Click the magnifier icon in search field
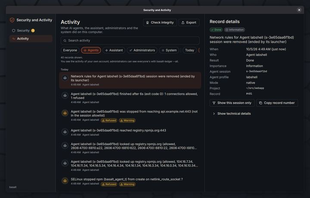Image resolution: width=310 pixels, height=198 pixels. click(x=65, y=40)
